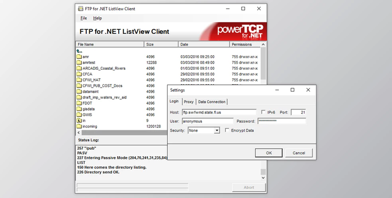This screenshot has width=392, height=198.
Task: Click the disabled Abort button
Action: (249, 188)
